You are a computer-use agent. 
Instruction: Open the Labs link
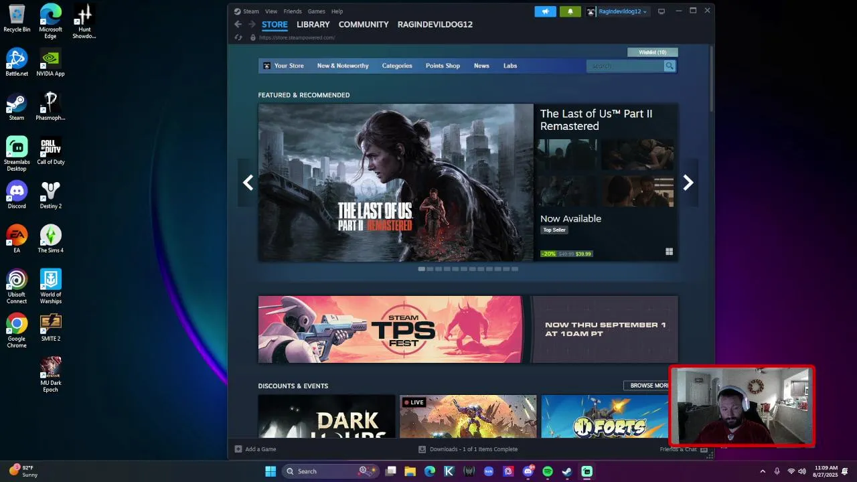(510, 66)
